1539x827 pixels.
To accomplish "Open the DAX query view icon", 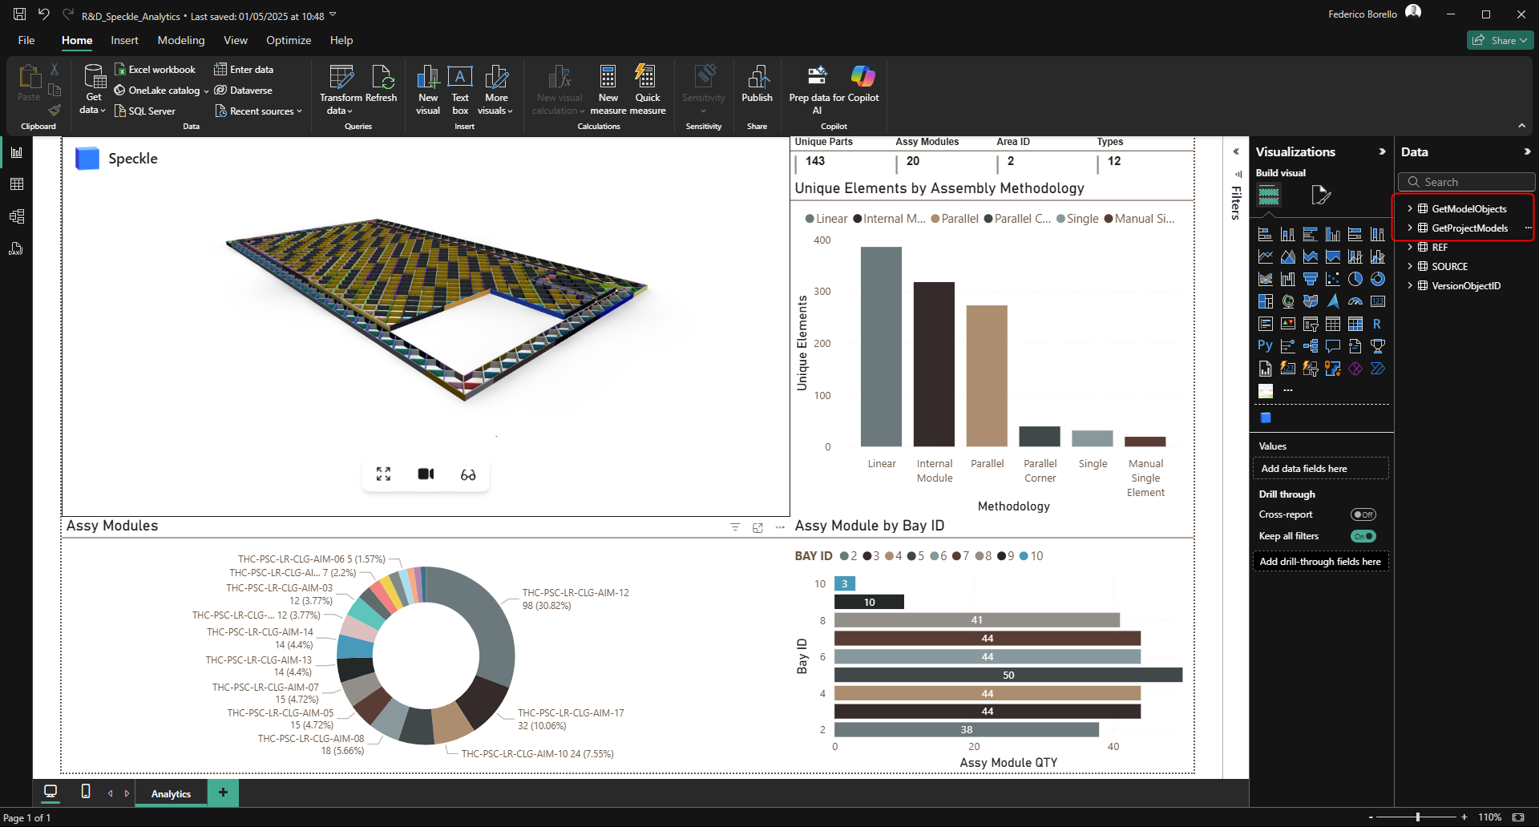I will point(17,248).
